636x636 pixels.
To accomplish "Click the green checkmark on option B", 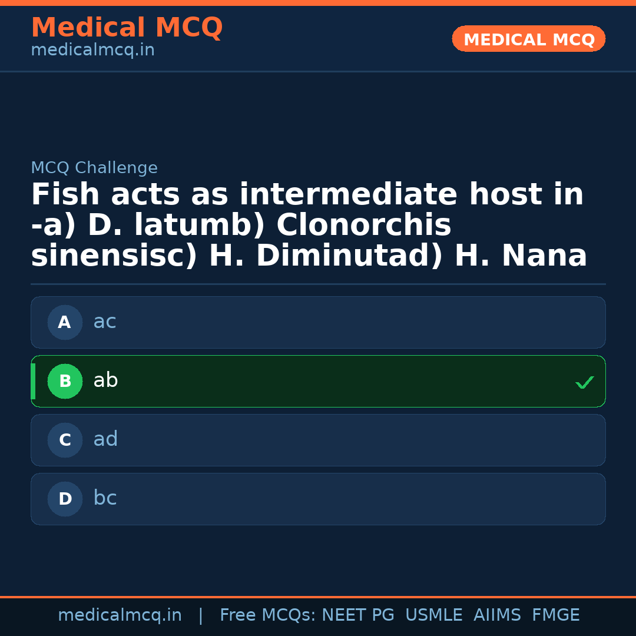I will click(584, 382).
